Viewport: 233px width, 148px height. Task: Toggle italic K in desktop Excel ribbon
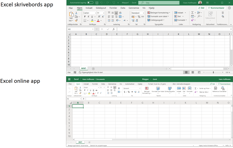pos(88,17)
